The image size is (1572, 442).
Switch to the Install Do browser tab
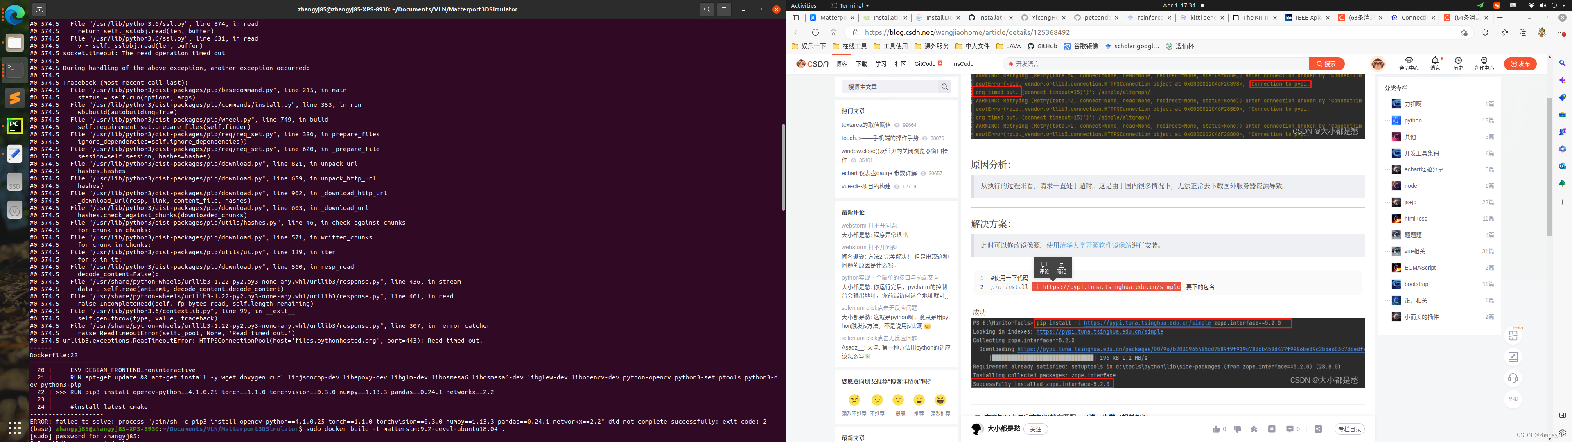click(937, 18)
